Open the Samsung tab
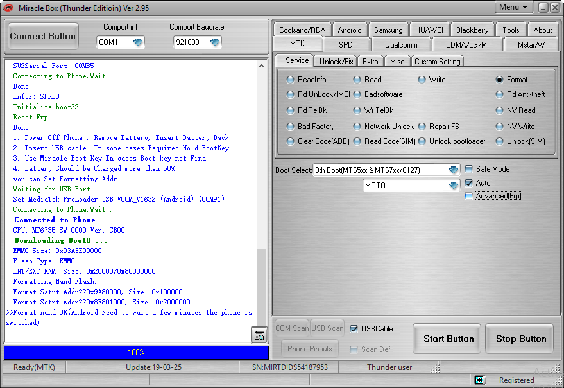Viewport: 564px width, 388px height. pos(388,30)
